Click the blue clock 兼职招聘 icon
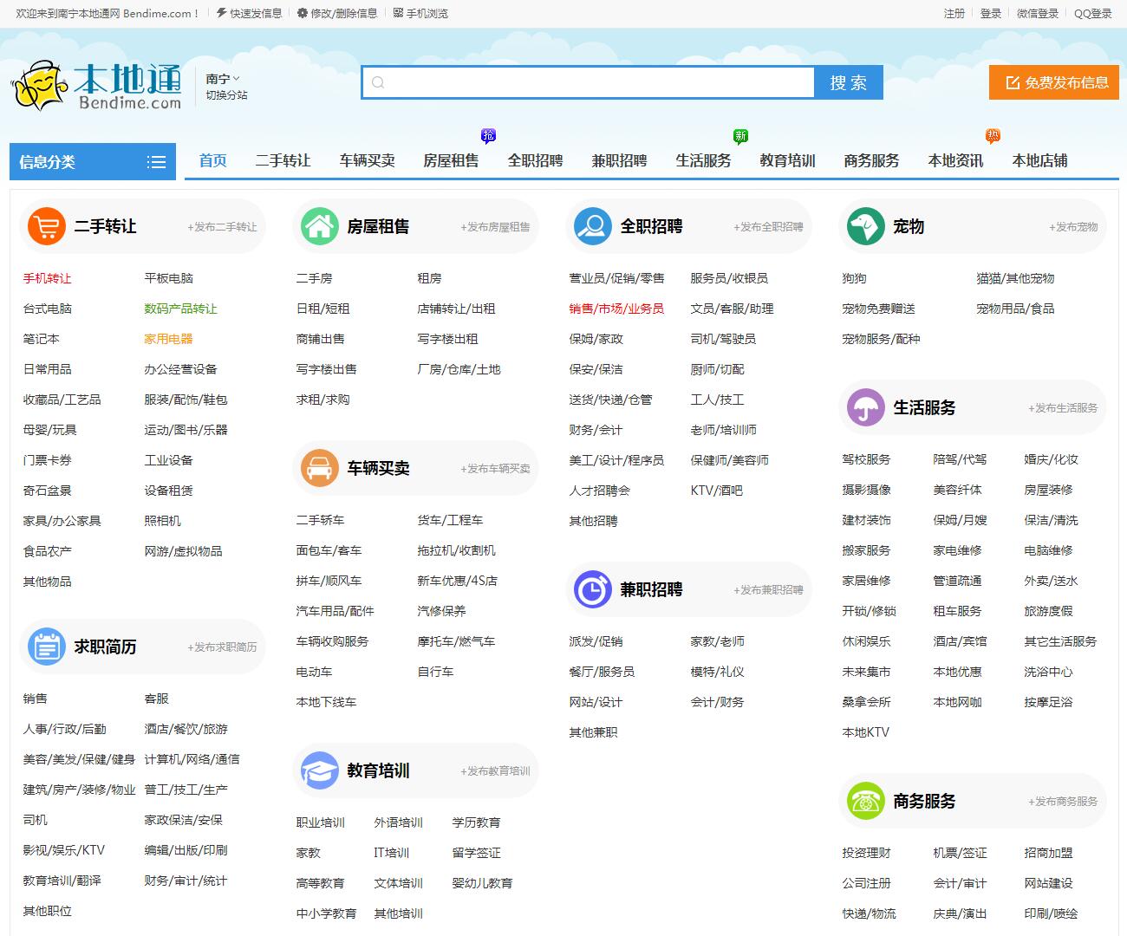1127x936 pixels. 593,589
